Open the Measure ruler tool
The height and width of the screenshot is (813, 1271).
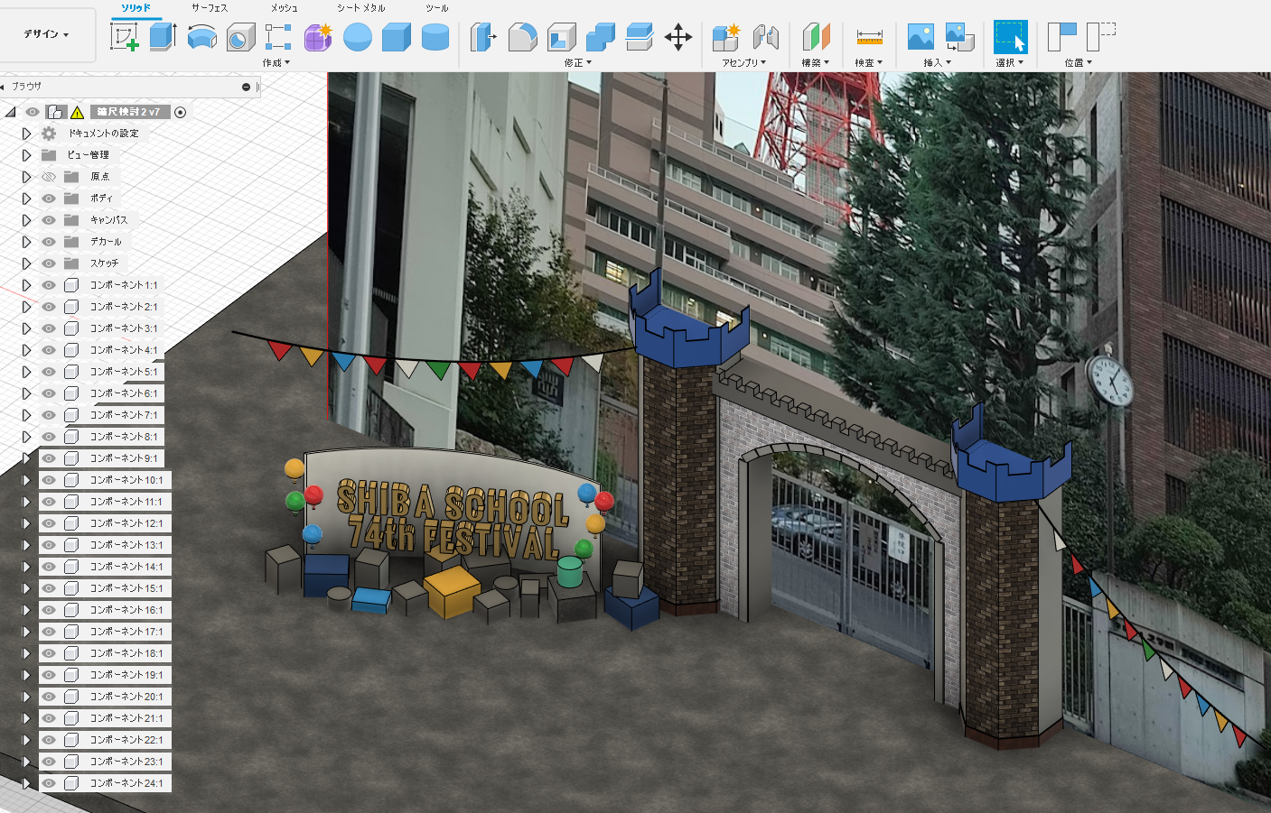click(869, 37)
